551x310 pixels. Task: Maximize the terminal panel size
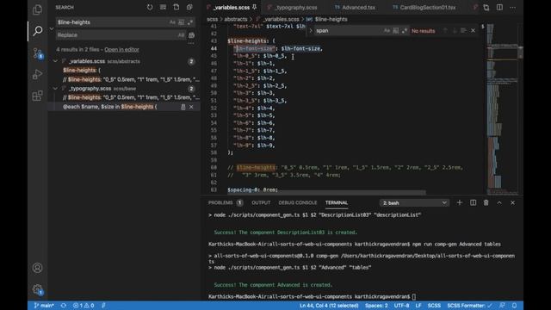(x=499, y=203)
